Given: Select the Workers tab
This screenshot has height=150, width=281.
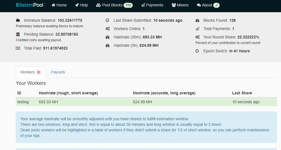Looking at the screenshot, I should point(31,72).
